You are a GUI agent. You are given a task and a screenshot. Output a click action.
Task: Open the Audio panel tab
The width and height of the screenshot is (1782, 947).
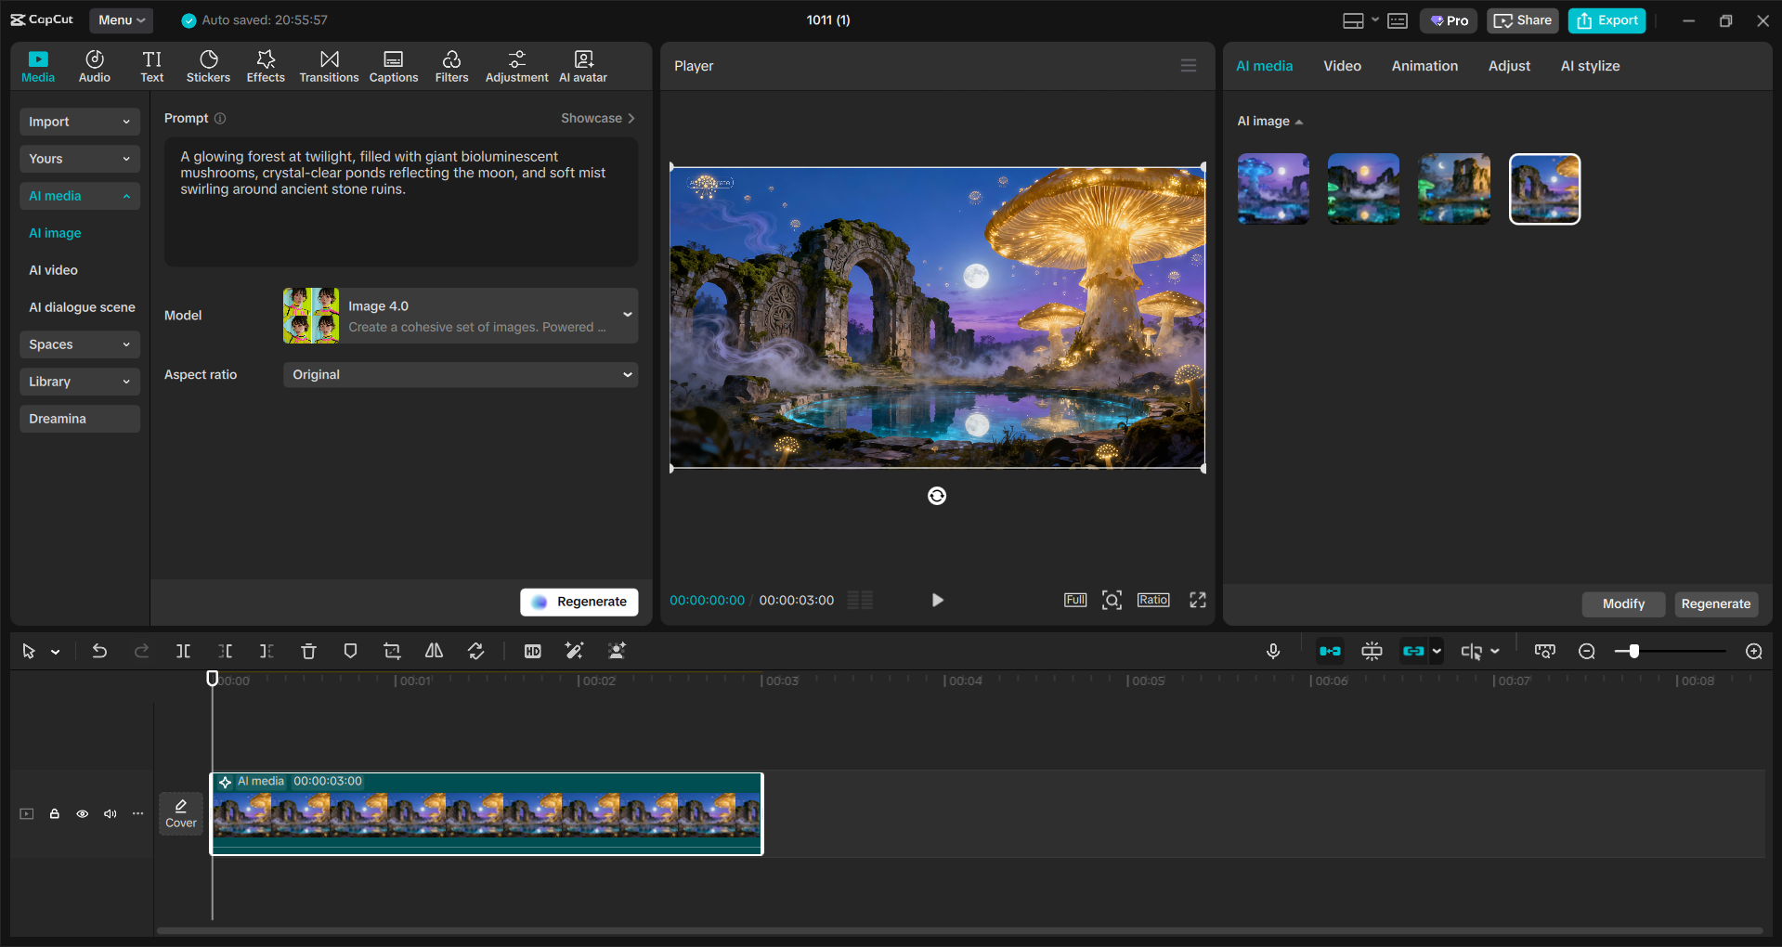[x=94, y=65]
